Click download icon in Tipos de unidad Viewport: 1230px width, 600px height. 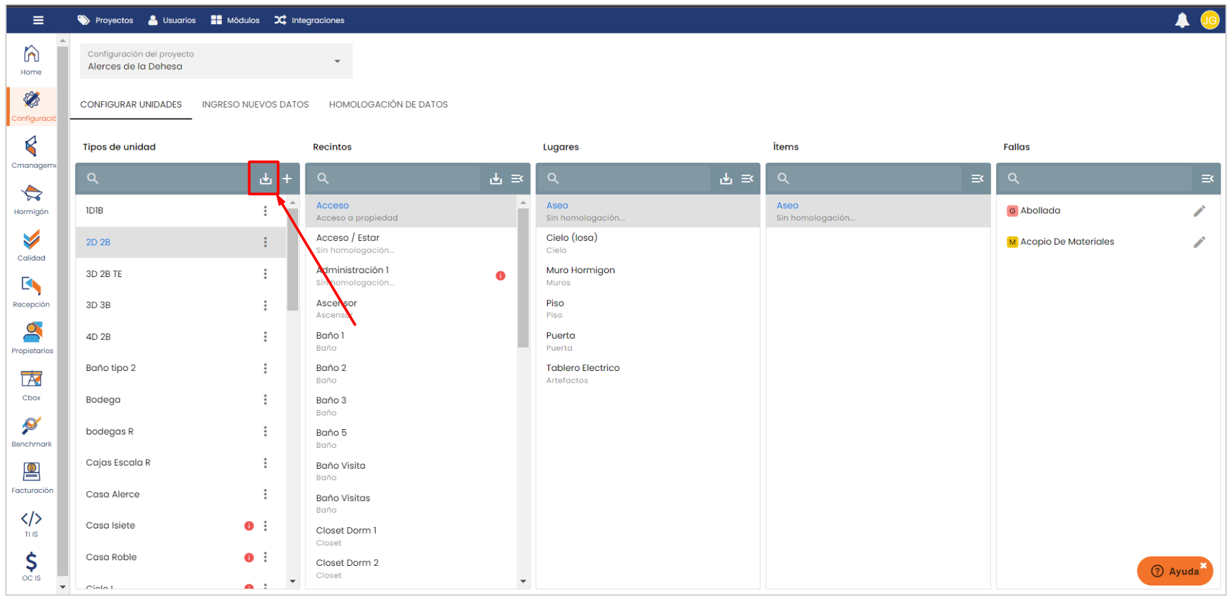click(x=265, y=179)
